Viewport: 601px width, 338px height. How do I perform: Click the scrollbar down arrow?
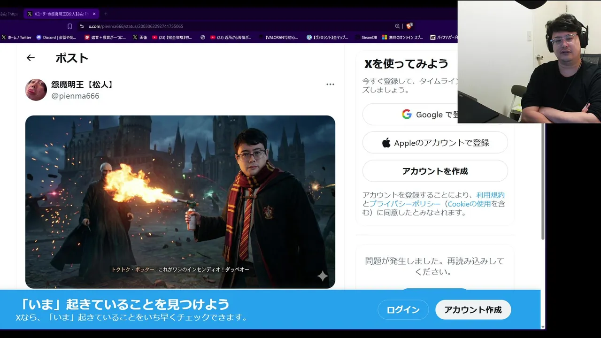coord(543,326)
